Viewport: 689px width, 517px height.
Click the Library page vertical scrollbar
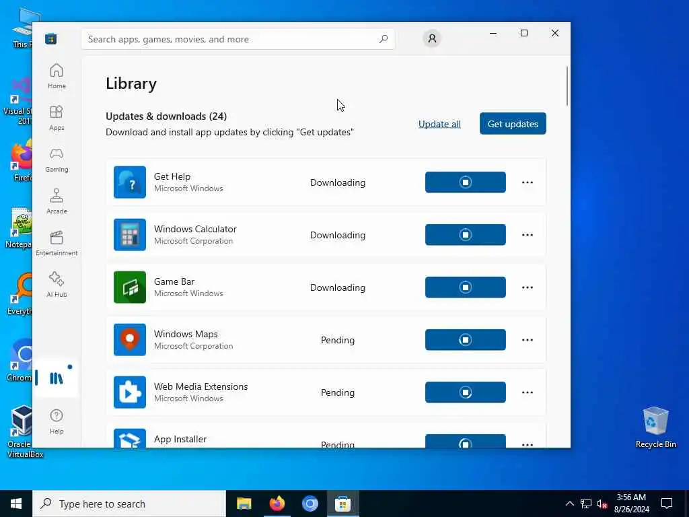[x=567, y=85]
